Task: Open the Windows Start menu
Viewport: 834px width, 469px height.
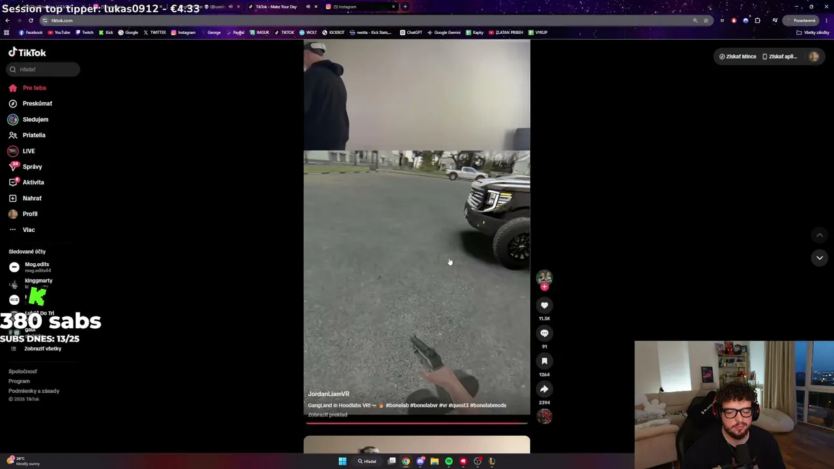Action: [x=342, y=461]
